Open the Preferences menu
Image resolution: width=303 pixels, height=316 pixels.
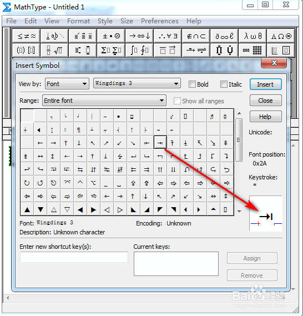tap(160, 21)
